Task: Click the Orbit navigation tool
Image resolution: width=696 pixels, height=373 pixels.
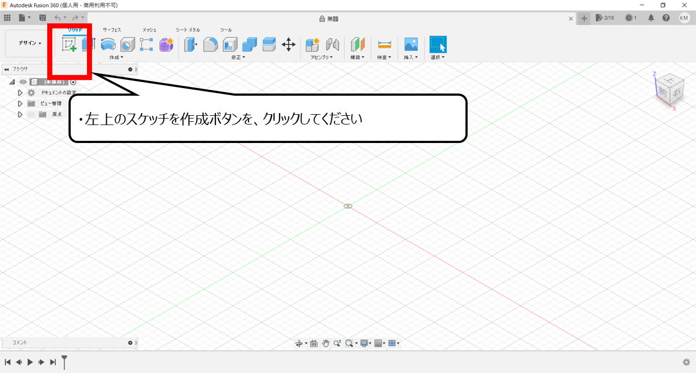Action: pos(299,343)
